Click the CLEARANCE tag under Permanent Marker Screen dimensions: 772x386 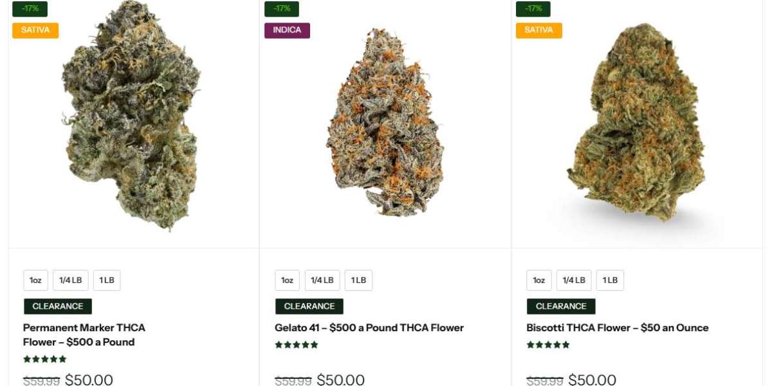(58, 306)
